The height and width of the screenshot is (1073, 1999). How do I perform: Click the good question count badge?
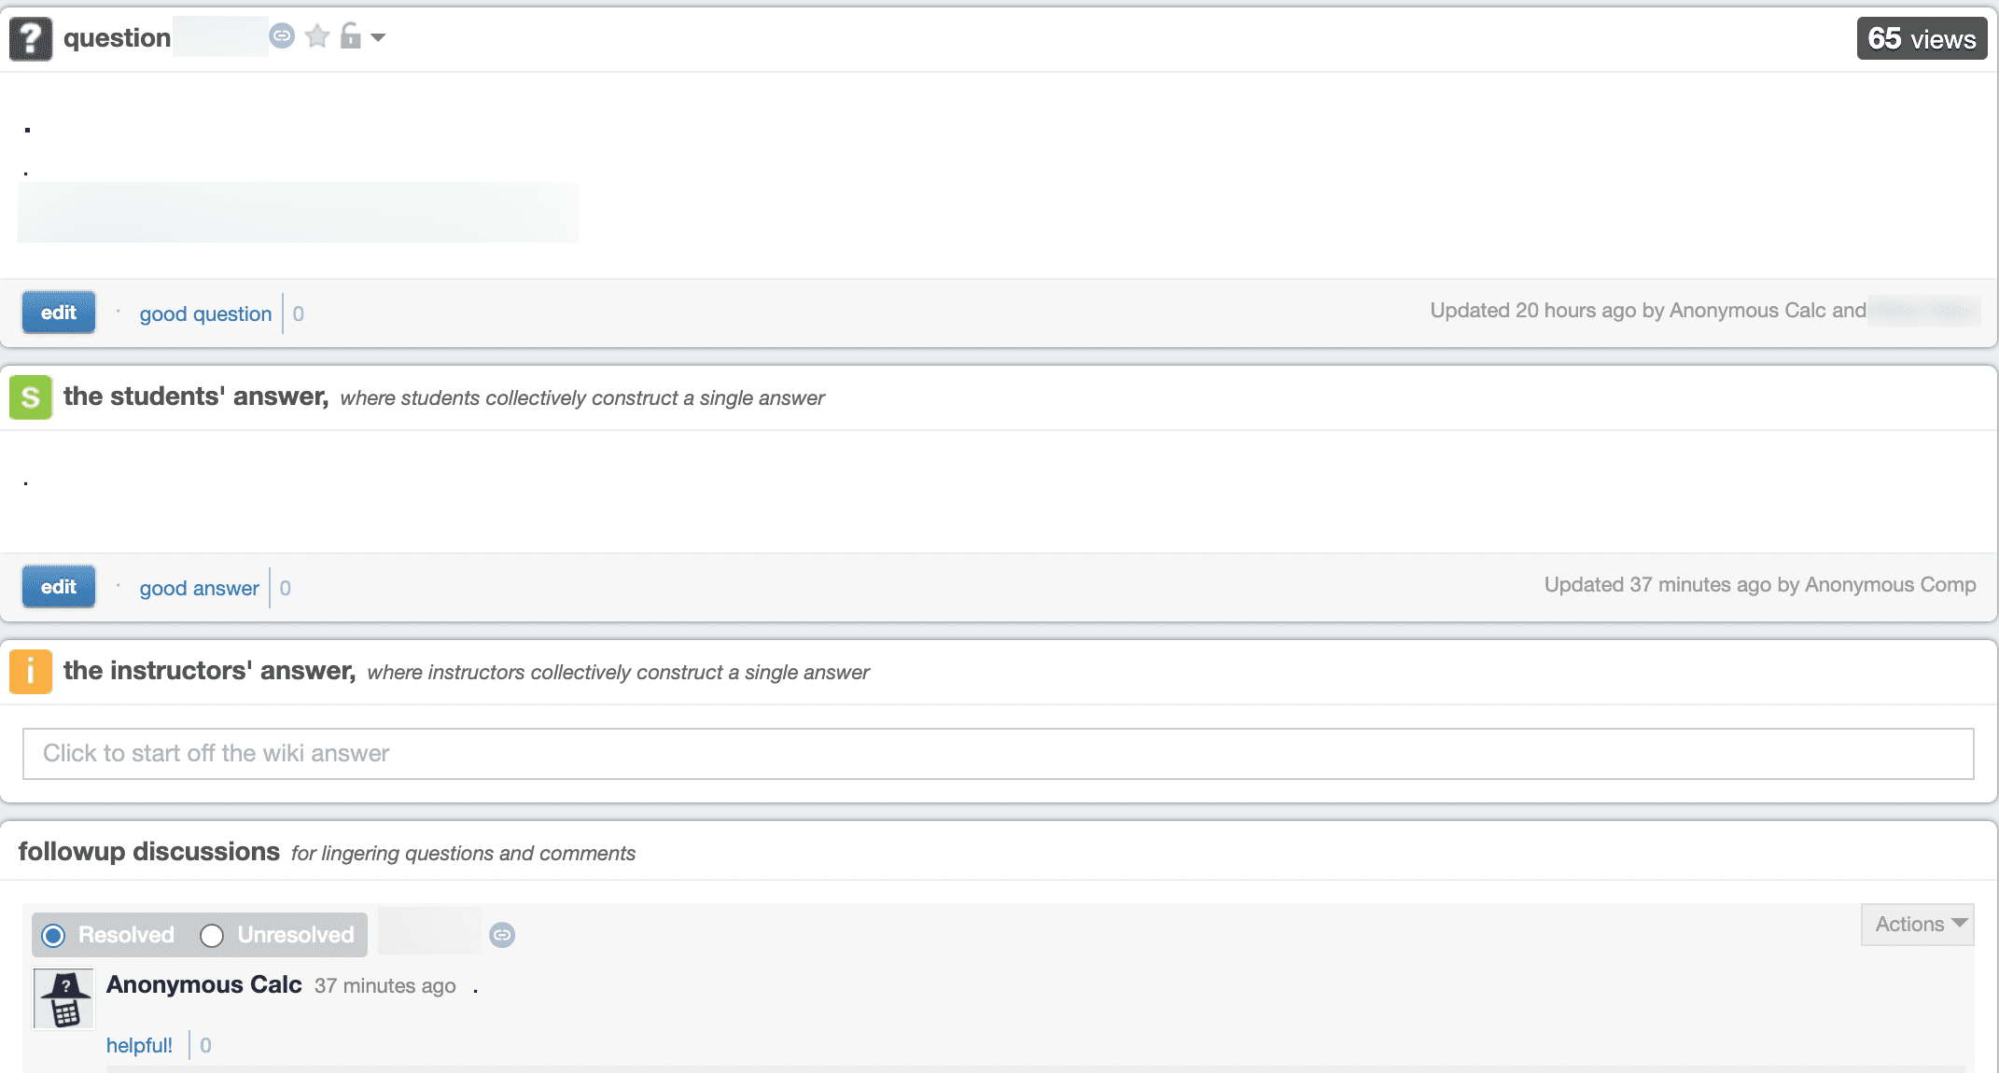(298, 314)
